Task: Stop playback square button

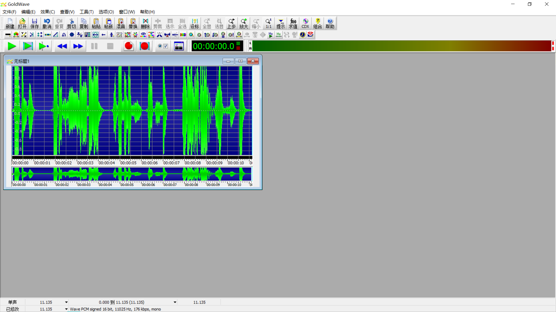Action: [x=110, y=46]
